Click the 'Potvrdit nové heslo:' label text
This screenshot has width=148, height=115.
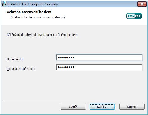click(21, 69)
